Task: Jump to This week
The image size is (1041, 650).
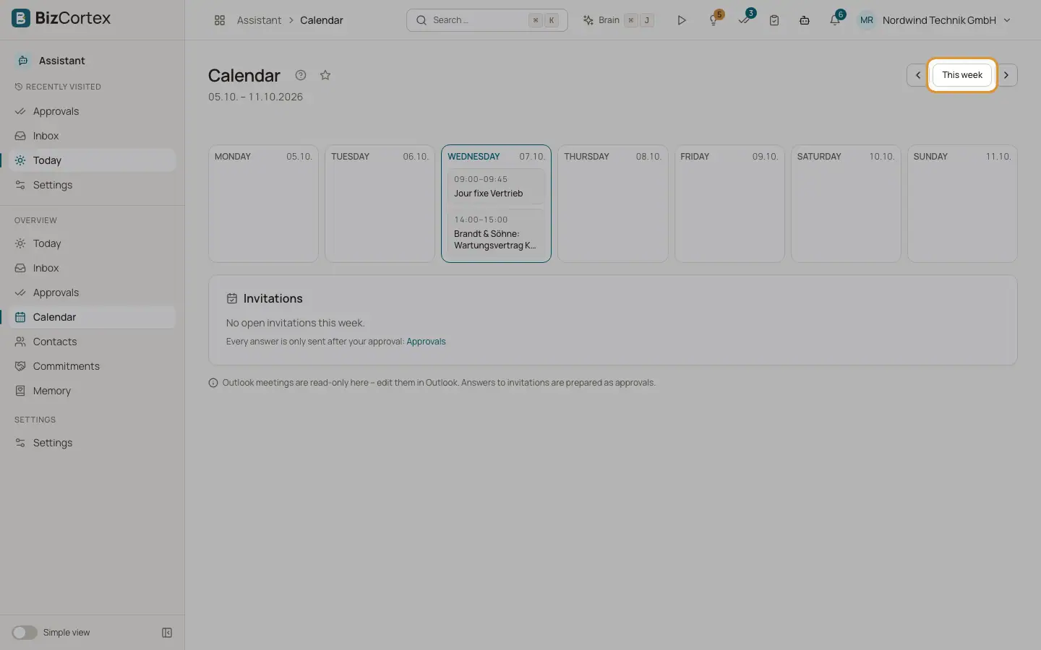Action: pyautogui.click(x=962, y=75)
